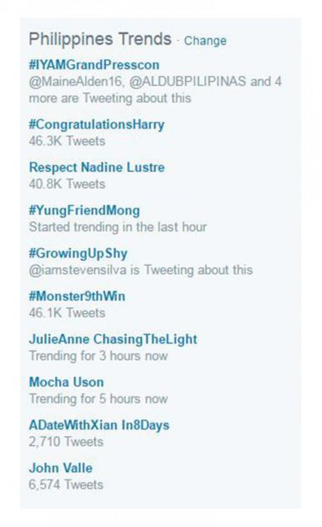Click the @MaineAlden16 mention
The image size is (322, 527).
(x=75, y=81)
